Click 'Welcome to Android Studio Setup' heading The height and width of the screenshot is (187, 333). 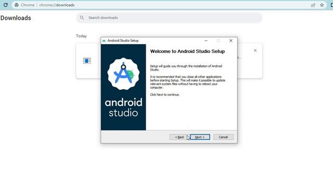pyautogui.click(x=187, y=51)
